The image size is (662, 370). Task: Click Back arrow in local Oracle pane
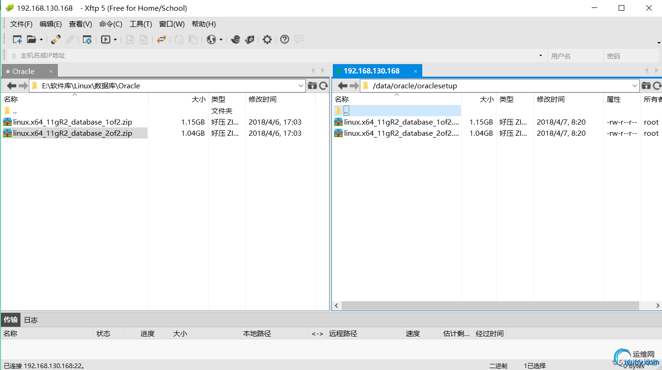tap(12, 86)
